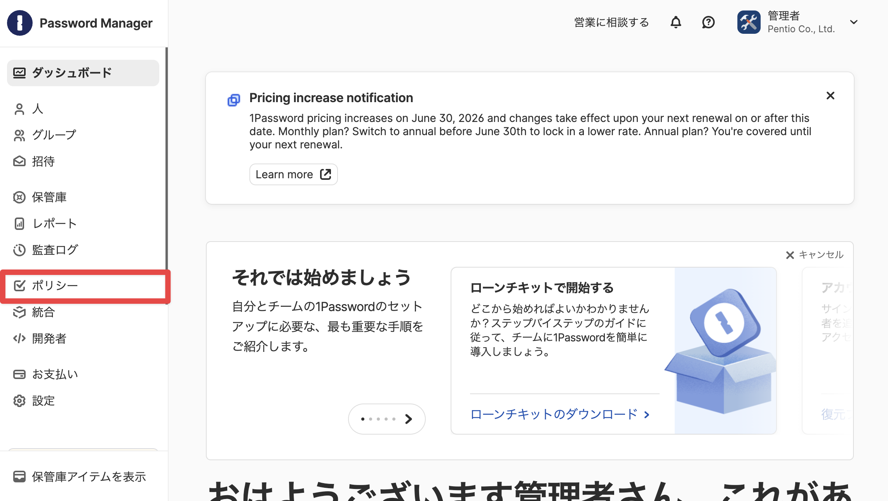Viewport: 888px width, 501px height.
Task: Click the Learn more button
Action: pos(293,174)
